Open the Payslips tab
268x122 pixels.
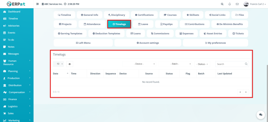pos(167,24)
